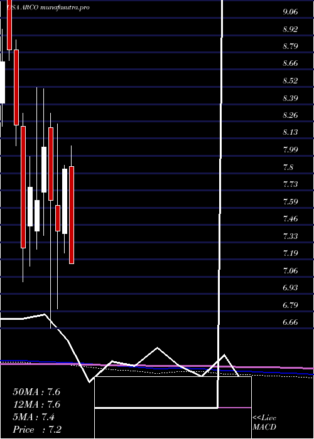
Task: Click the 8.39 price axis label
Action: tap(290, 98)
